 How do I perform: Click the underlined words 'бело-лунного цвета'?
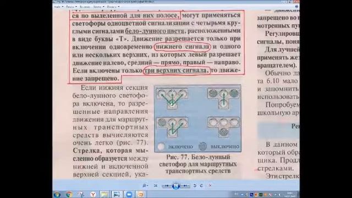(x=155, y=31)
